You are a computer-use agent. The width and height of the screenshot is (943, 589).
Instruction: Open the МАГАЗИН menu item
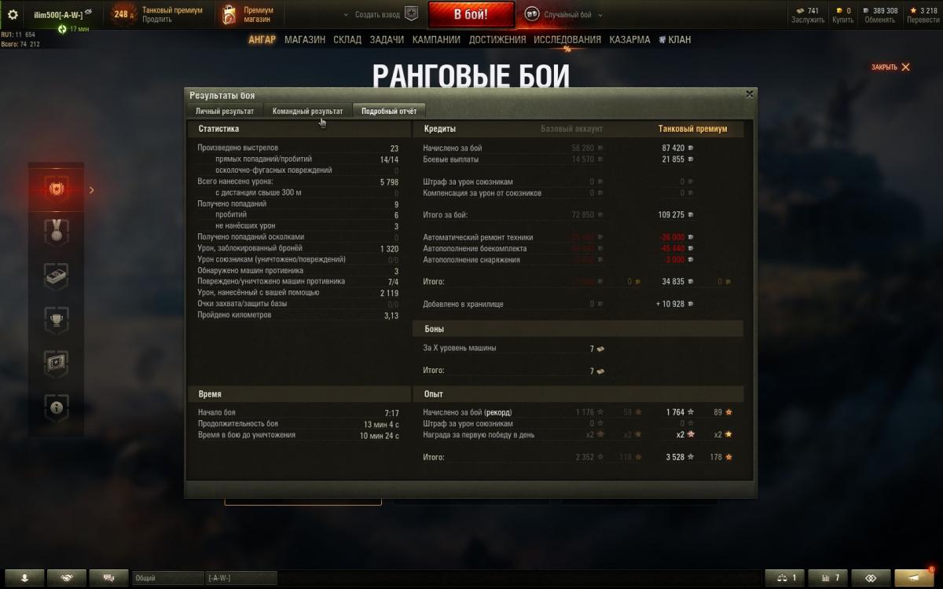pos(305,39)
